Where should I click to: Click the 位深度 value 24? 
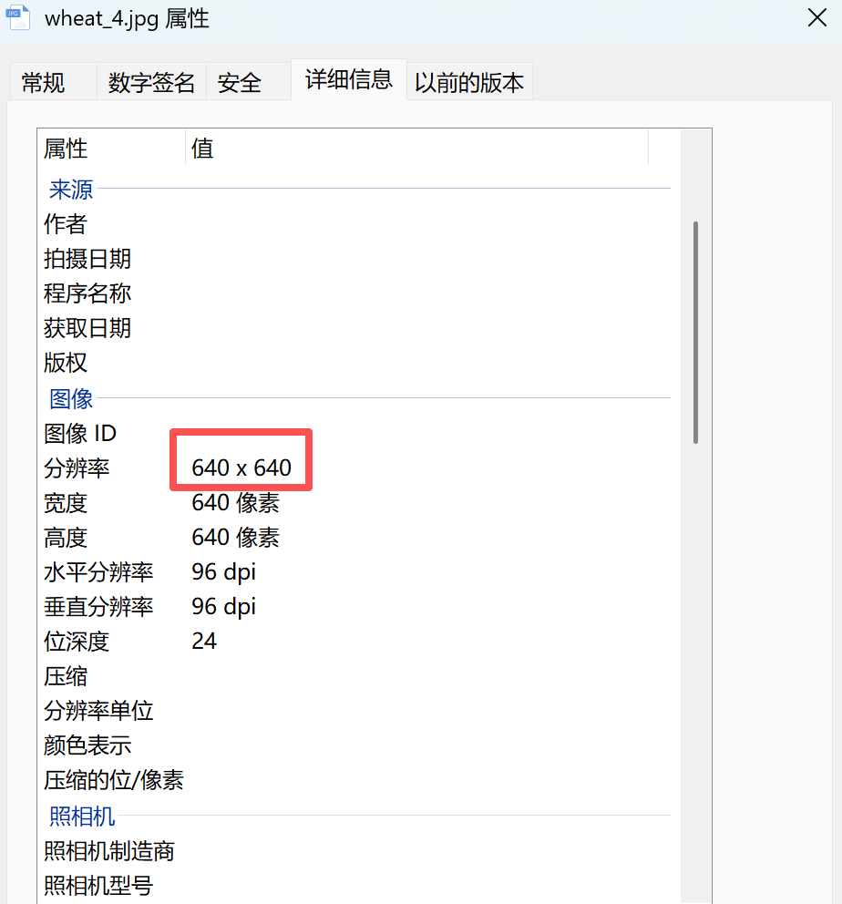(x=204, y=642)
